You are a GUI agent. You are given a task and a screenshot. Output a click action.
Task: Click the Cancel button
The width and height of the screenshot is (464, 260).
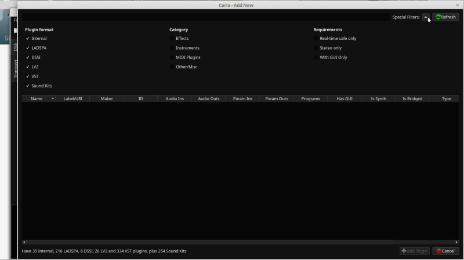445,251
